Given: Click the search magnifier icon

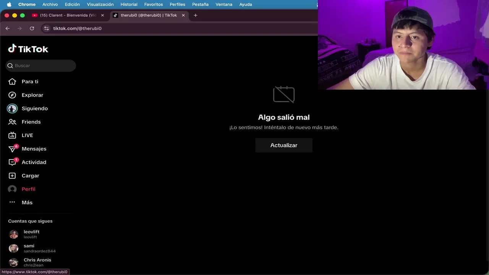Looking at the screenshot, I should (10, 66).
